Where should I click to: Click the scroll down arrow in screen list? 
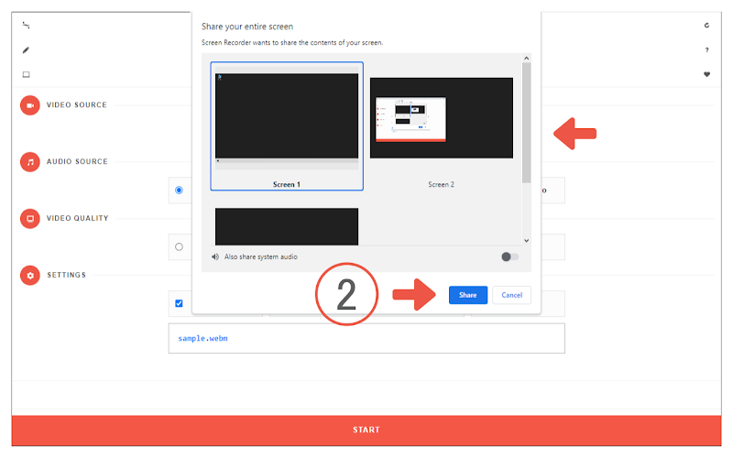[x=526, y=241]
